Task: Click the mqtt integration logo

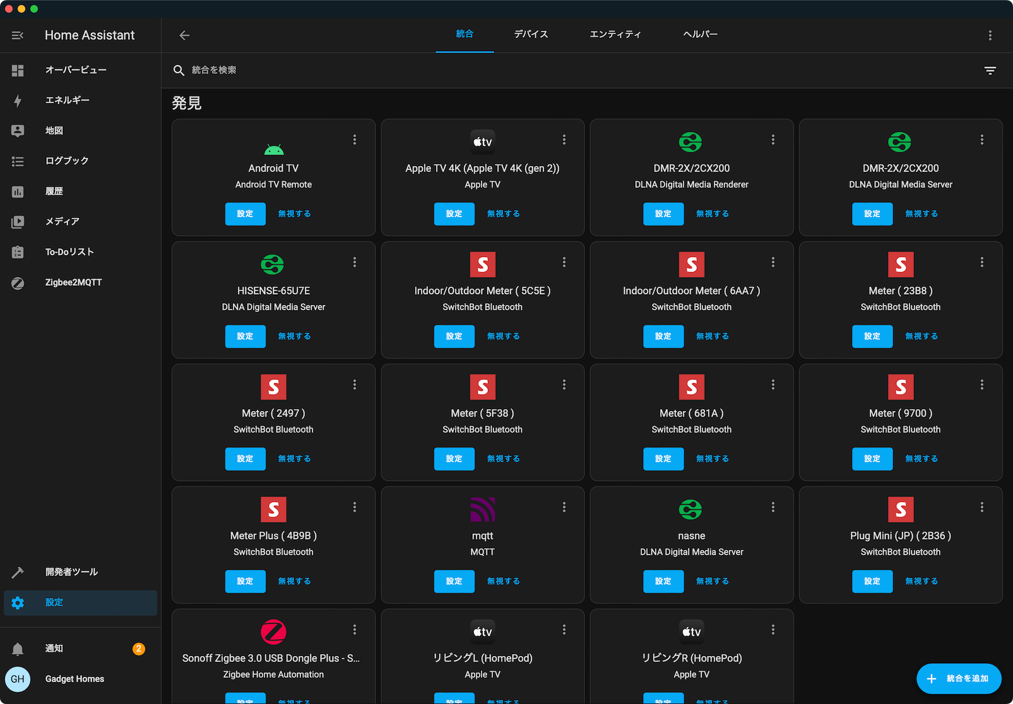Action: [x=482, y=510]
